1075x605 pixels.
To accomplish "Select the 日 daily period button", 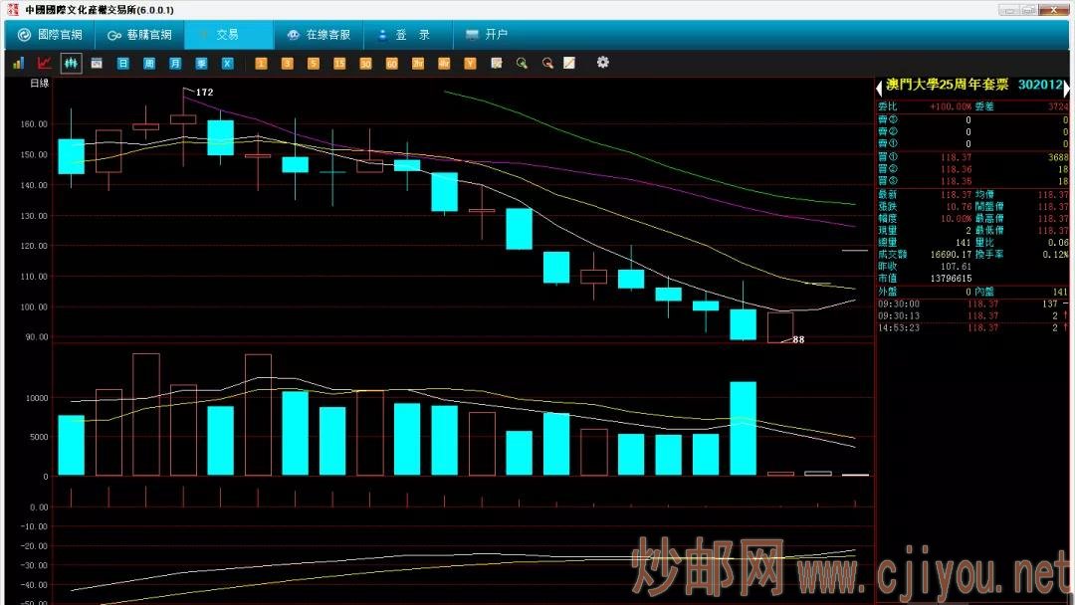I will point(123,64).
